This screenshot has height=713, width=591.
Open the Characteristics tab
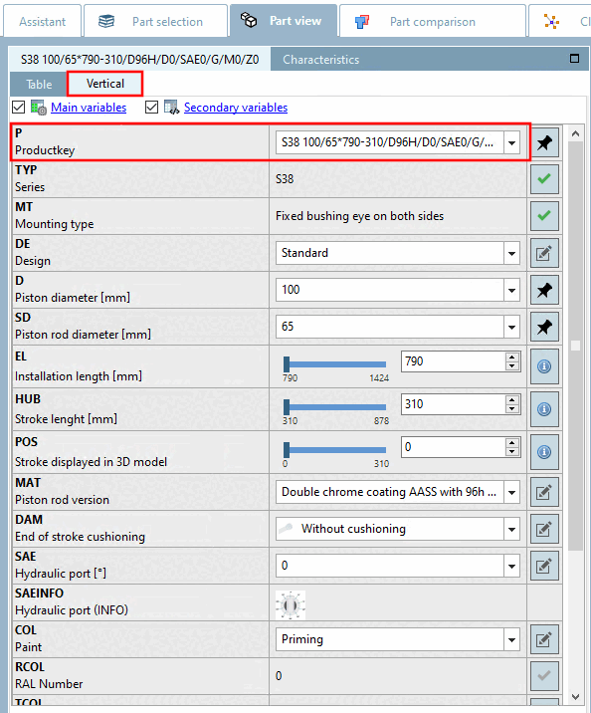click(321, 60)
